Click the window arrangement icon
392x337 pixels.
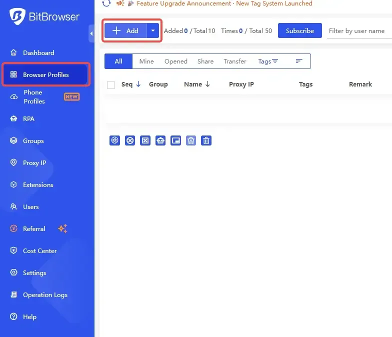pyautogui.click(x=175, y=140)
